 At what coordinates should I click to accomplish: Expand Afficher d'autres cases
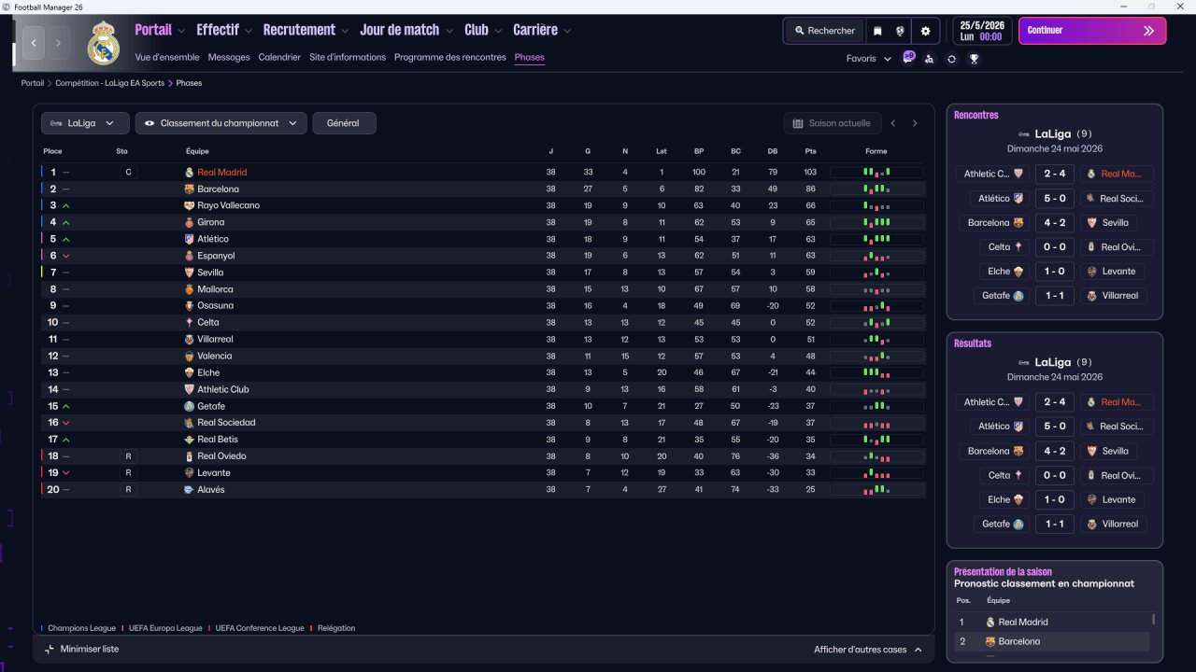coord(868,650)
